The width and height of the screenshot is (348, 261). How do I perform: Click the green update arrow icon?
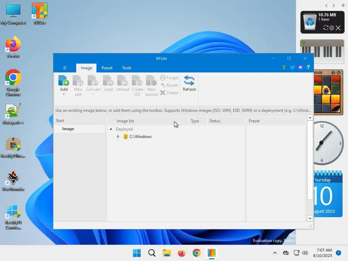284,67
